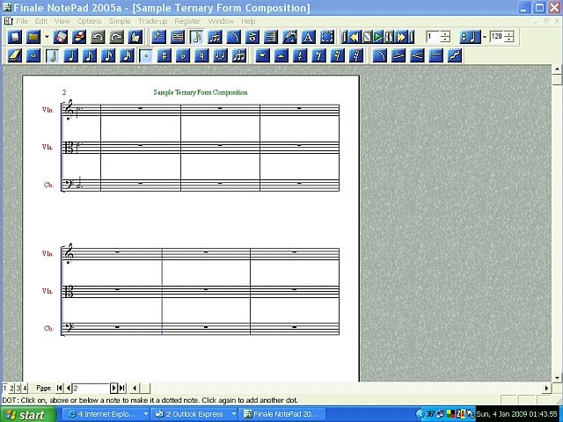Select the Smart Shape slur tool in main toolbar

[233, 37]
